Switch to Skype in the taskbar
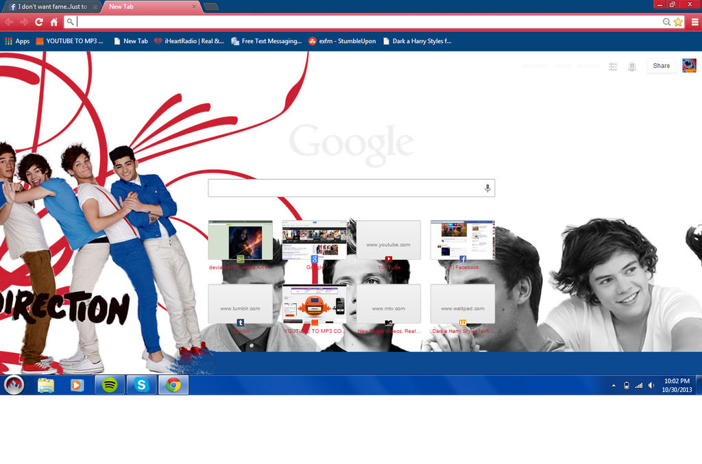Image resolution: width=702 pixels, height=464 pixels. 141,384
